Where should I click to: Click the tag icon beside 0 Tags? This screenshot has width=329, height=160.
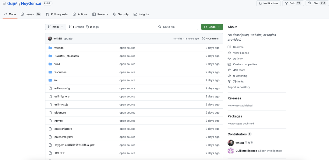pyautogui.click(x=87, y=27)
